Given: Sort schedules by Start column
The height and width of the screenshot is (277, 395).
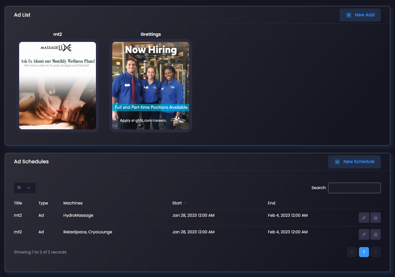Looking at the screenshot, I should coord(177,203).
